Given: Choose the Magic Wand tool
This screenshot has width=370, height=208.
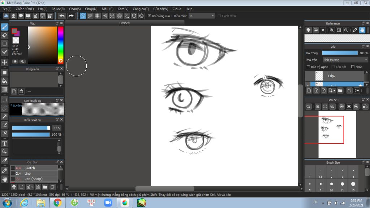Looking at the screenshot, I should 4,116.
